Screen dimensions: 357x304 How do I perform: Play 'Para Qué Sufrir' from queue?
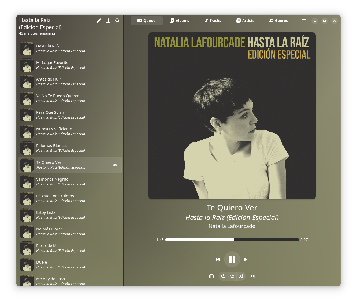(x=70, y=115)
